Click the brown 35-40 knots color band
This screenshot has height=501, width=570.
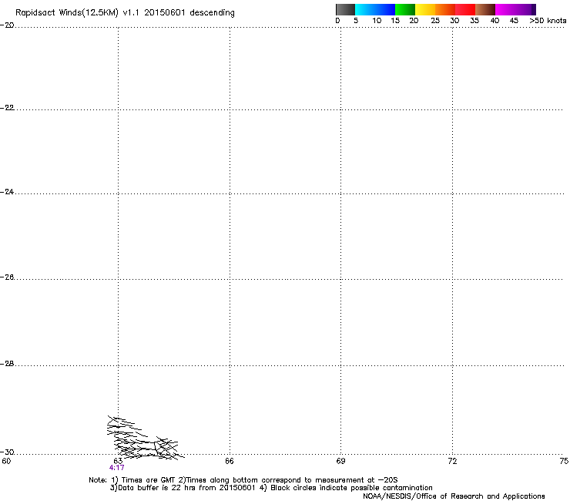click(x=485, y=9)
